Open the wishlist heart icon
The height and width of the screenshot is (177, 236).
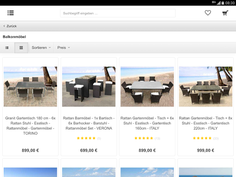(x=208, y=13)
